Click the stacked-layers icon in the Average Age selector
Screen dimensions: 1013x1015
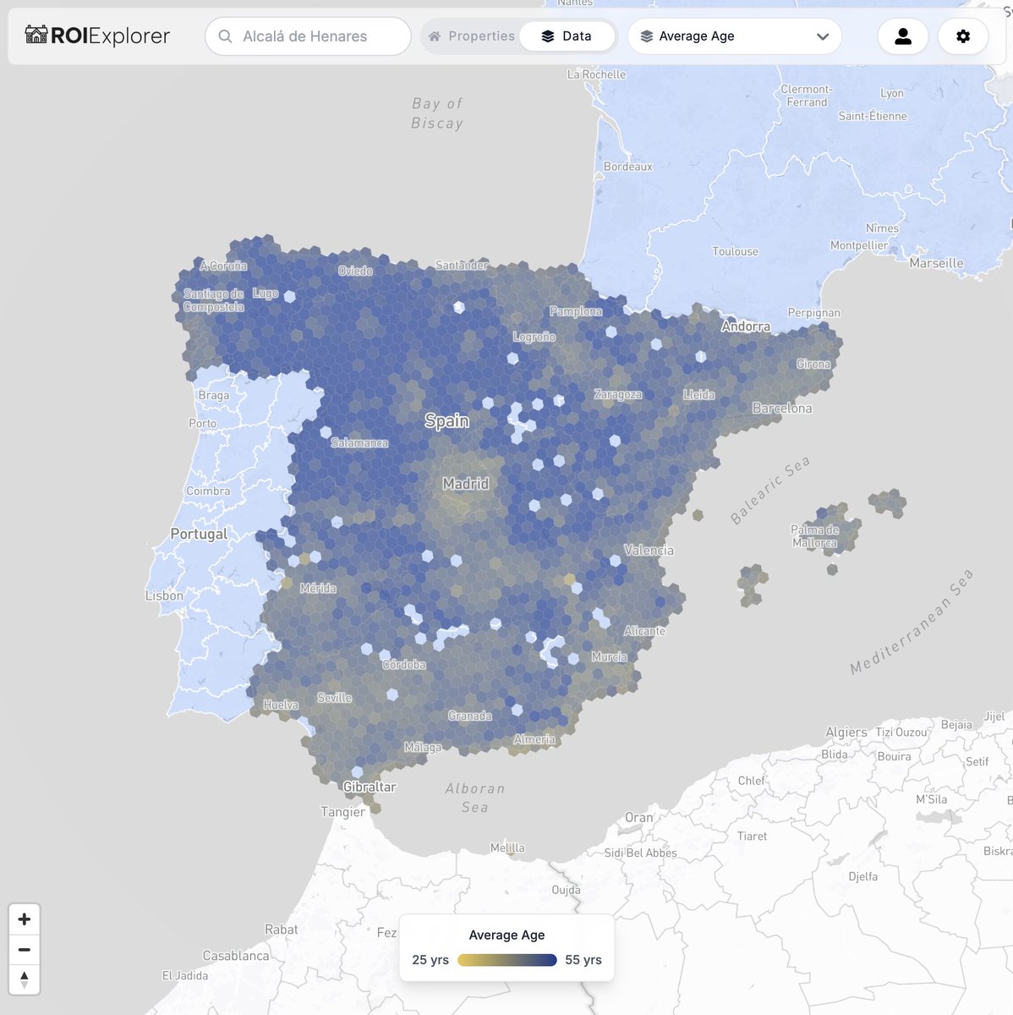click(646, 36)
